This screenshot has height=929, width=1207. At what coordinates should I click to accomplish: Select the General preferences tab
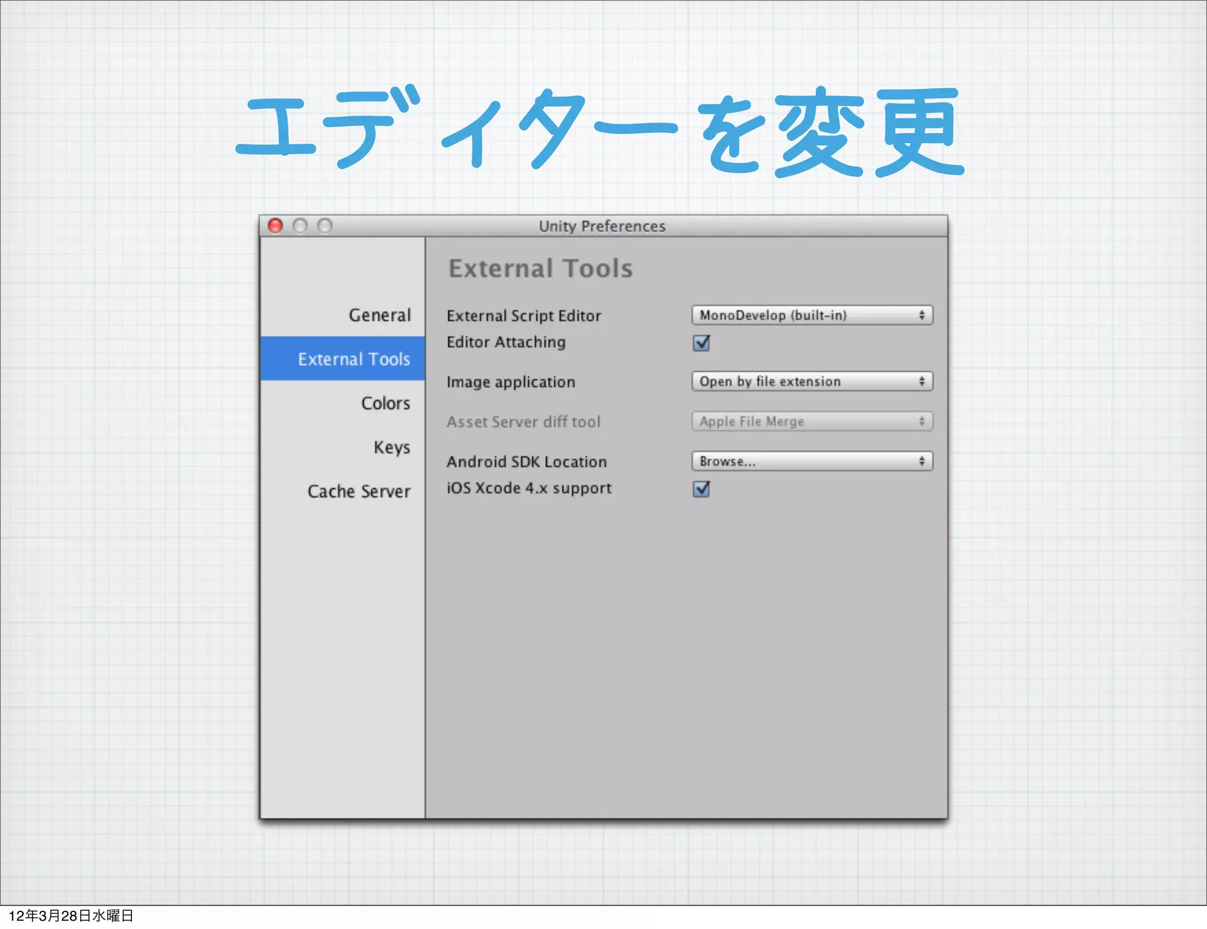(x=380, y=315)
